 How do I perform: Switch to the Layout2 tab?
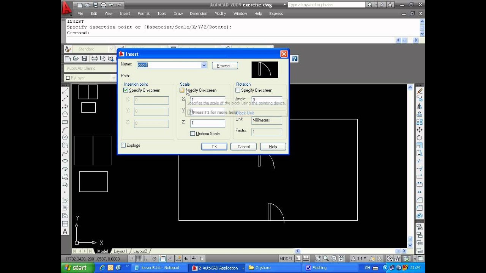click(140, 251)
